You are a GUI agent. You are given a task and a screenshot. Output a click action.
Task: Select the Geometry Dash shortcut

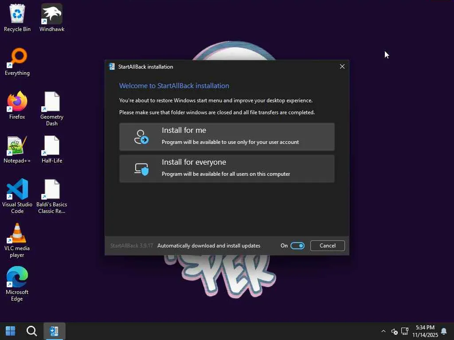pos(52,109)
